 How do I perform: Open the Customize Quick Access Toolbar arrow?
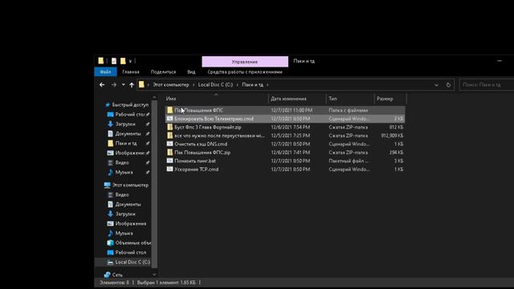pos(130,61)
